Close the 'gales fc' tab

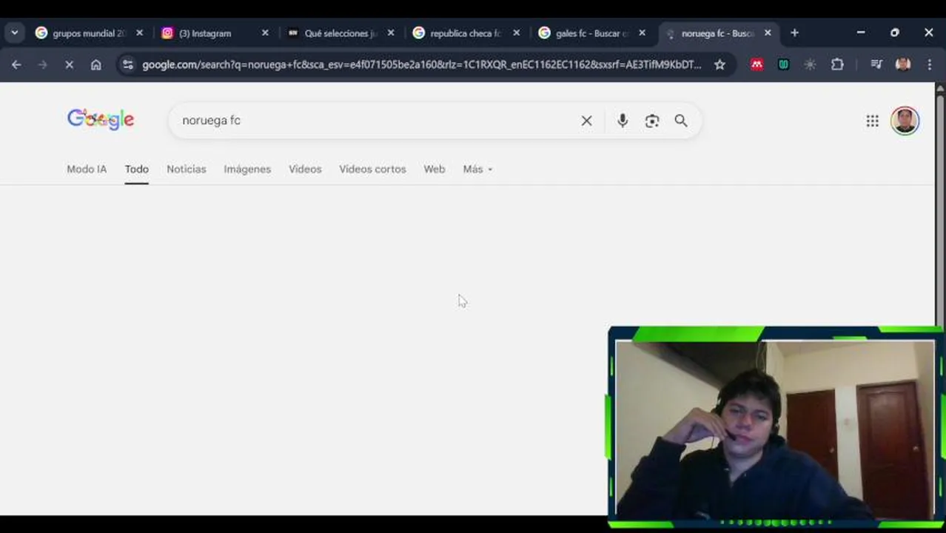642,33
